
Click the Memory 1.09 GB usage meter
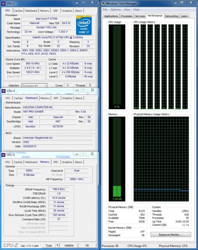pos(117,159)
